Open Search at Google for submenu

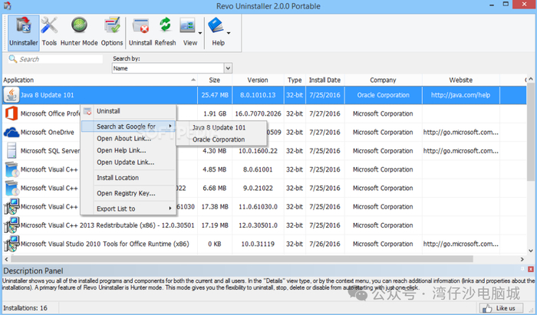[x=128, y=126]
